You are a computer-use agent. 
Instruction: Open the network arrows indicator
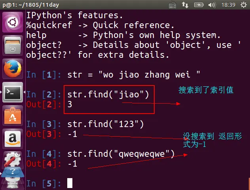tap(185, 5)
